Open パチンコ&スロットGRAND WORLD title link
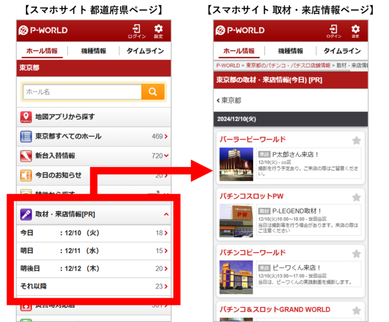The image size is (389, 322). 275,309
